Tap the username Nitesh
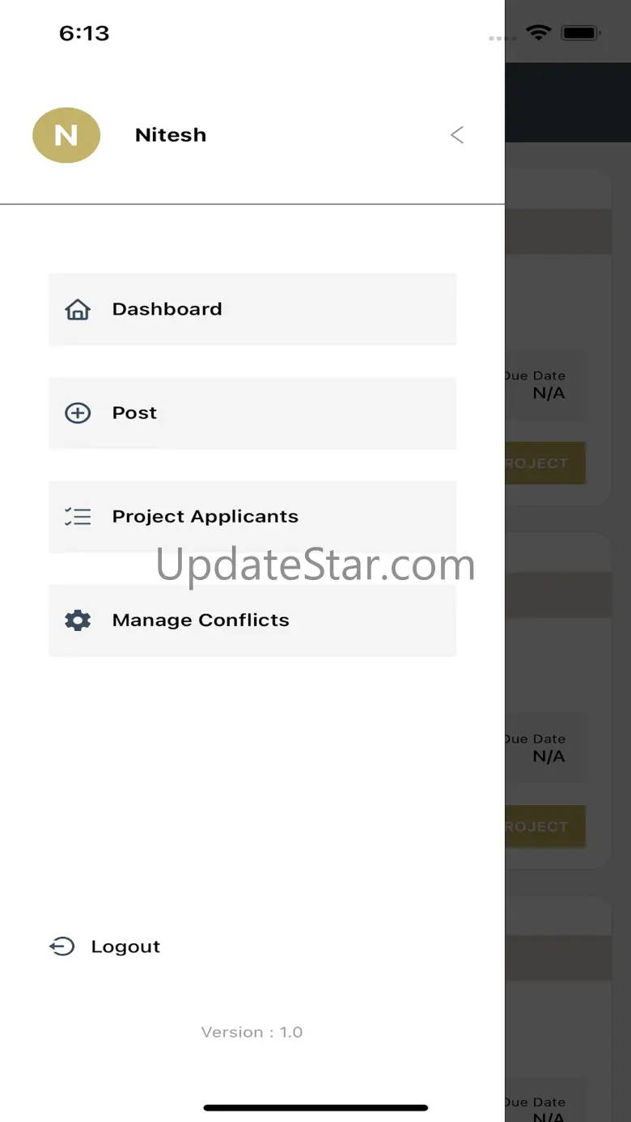 (x=171, y=135)
